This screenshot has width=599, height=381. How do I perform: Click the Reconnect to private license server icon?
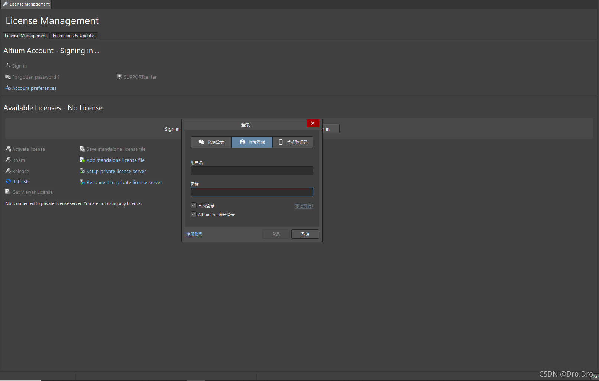(82, 182)
